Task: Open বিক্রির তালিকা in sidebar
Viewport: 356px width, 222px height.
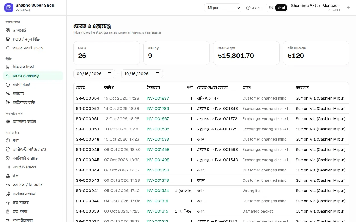Action: (33, 67)
